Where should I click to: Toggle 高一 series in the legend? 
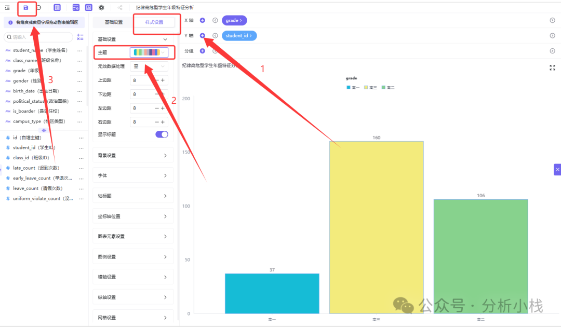coord(352,88)
